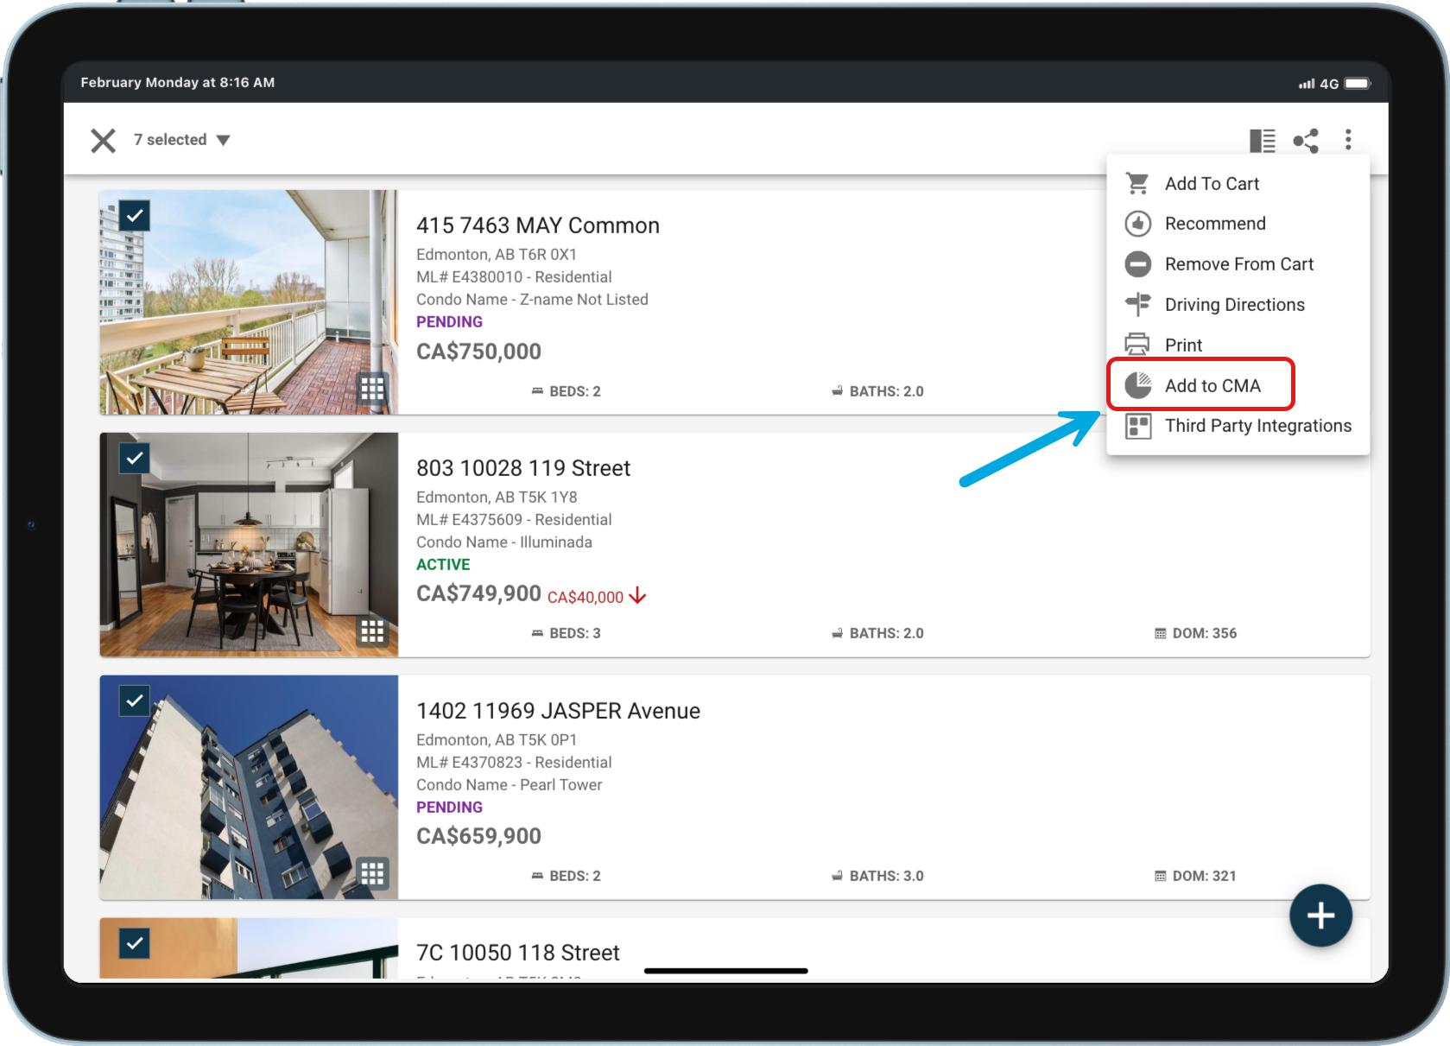The width and height of the screenshot is (1450, 1046).
Task: Open the three-dot overflow menu
Action: 1348,140
